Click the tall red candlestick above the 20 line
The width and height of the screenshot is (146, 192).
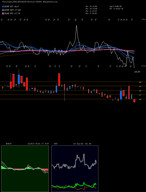(x=59, y=79)
